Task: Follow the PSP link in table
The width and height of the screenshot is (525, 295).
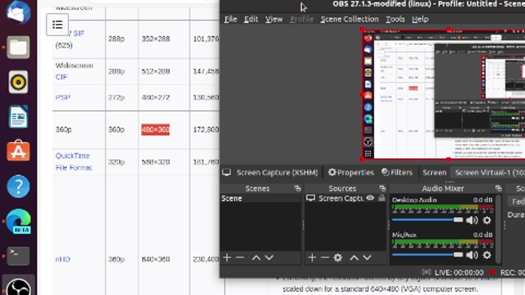Action: 63,98
